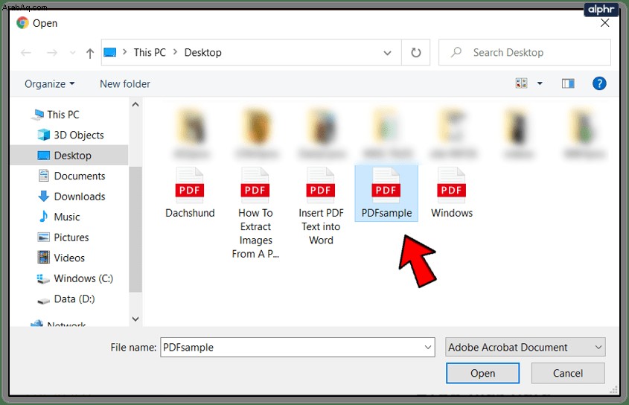The height and width of the screenshot is (405, 629).
Task: Refresh the Desktop folder view
Action: tap(416, 53)
